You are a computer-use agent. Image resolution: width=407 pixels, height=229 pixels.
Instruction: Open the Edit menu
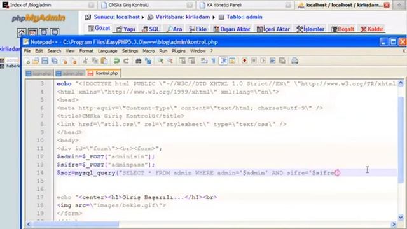pos(39,51)
